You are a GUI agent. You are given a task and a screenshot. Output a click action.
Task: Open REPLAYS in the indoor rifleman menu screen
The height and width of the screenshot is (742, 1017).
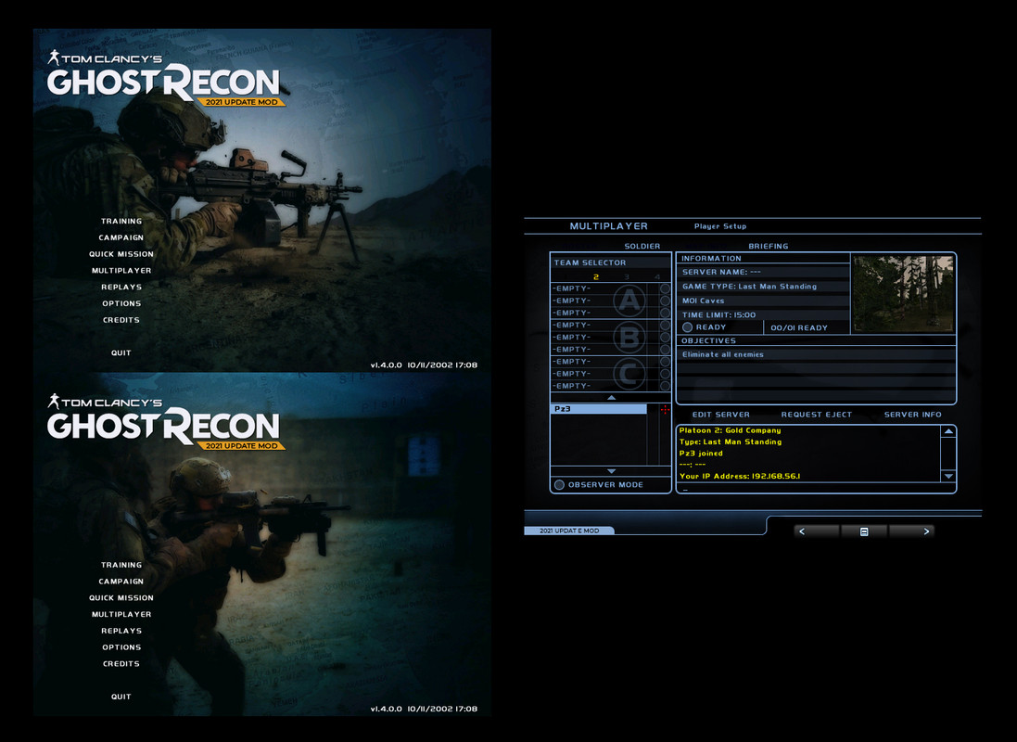coord(121,631)
